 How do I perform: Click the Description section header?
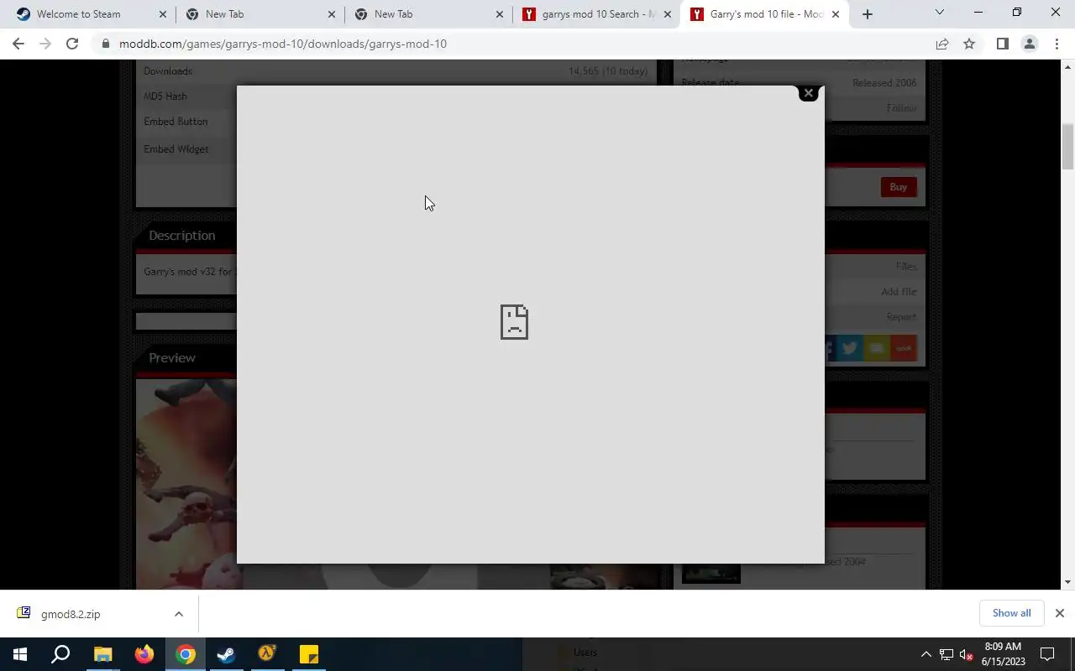coord(182,235)
